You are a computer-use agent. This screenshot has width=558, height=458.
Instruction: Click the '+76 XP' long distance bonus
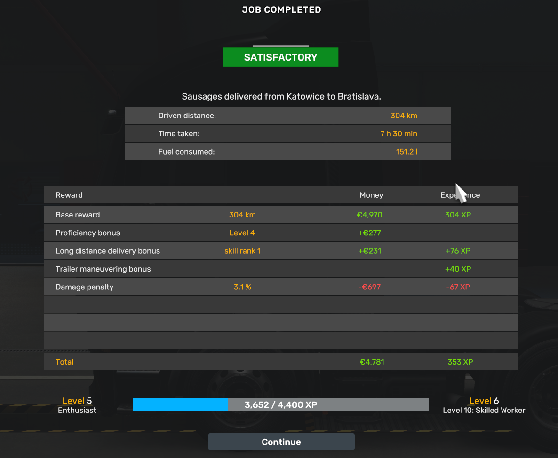(458, 251)
